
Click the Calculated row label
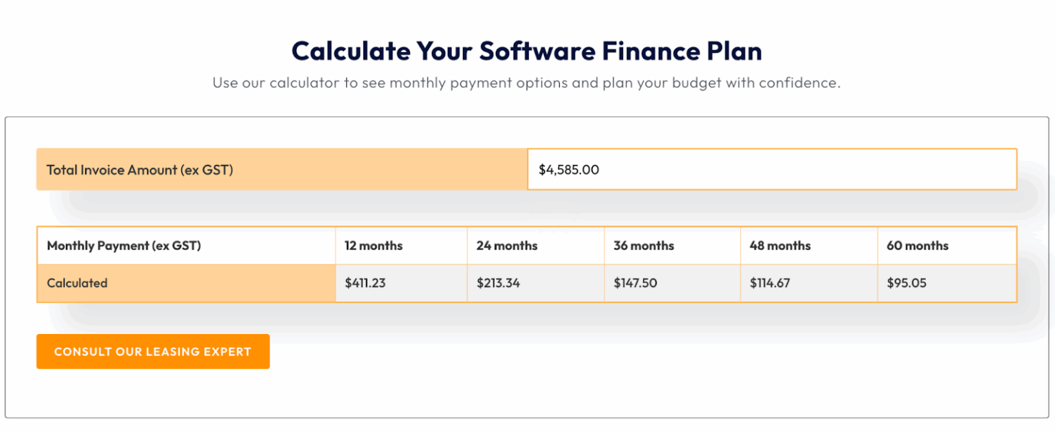tap(186, 283)
